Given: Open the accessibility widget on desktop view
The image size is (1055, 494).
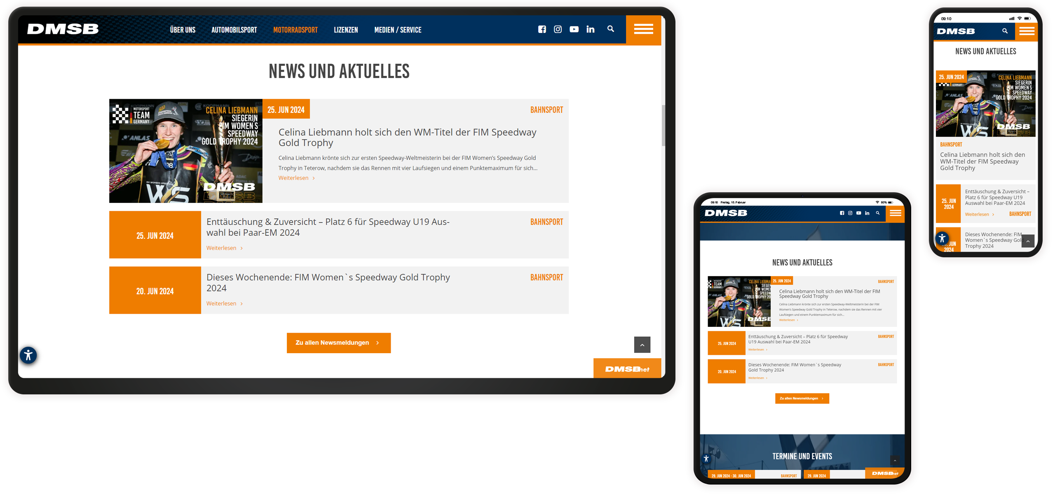Looking at the screenshot, I should (28, 355).
